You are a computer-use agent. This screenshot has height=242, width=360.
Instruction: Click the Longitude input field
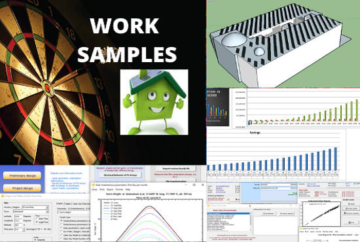[18, 220]
